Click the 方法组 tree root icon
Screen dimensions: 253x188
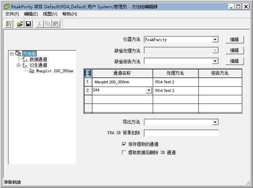click(18, 54)
